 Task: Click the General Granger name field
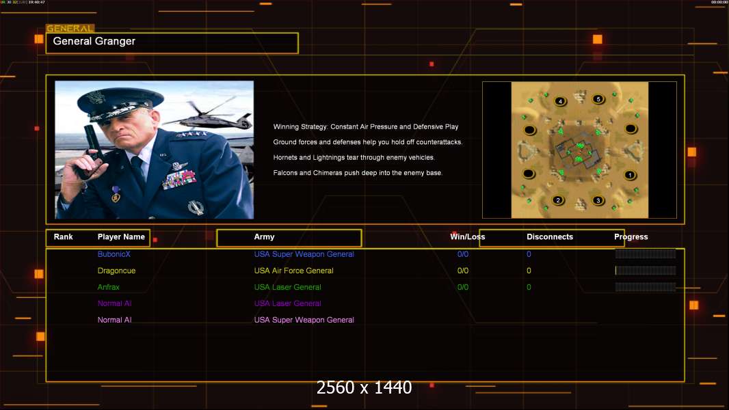tap(172, 42)
